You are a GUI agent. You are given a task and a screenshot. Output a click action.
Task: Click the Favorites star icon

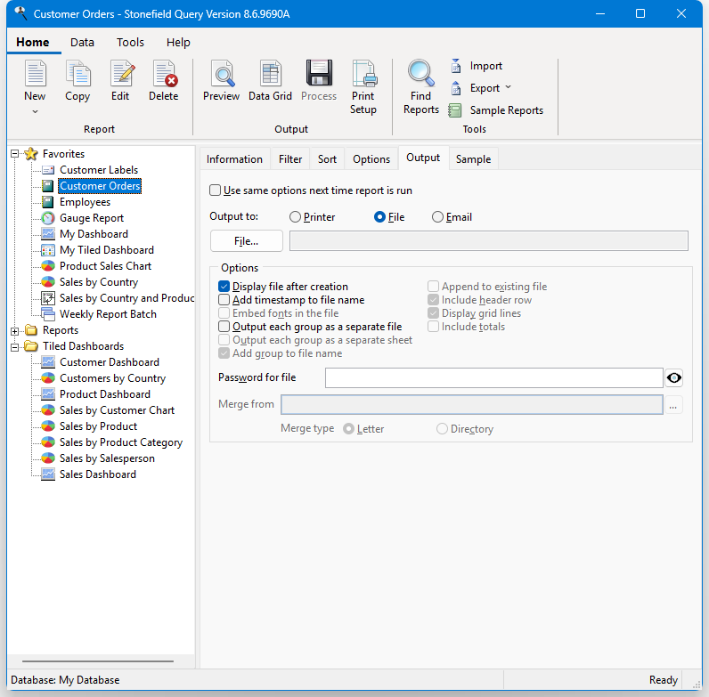(x=31, y=154)
